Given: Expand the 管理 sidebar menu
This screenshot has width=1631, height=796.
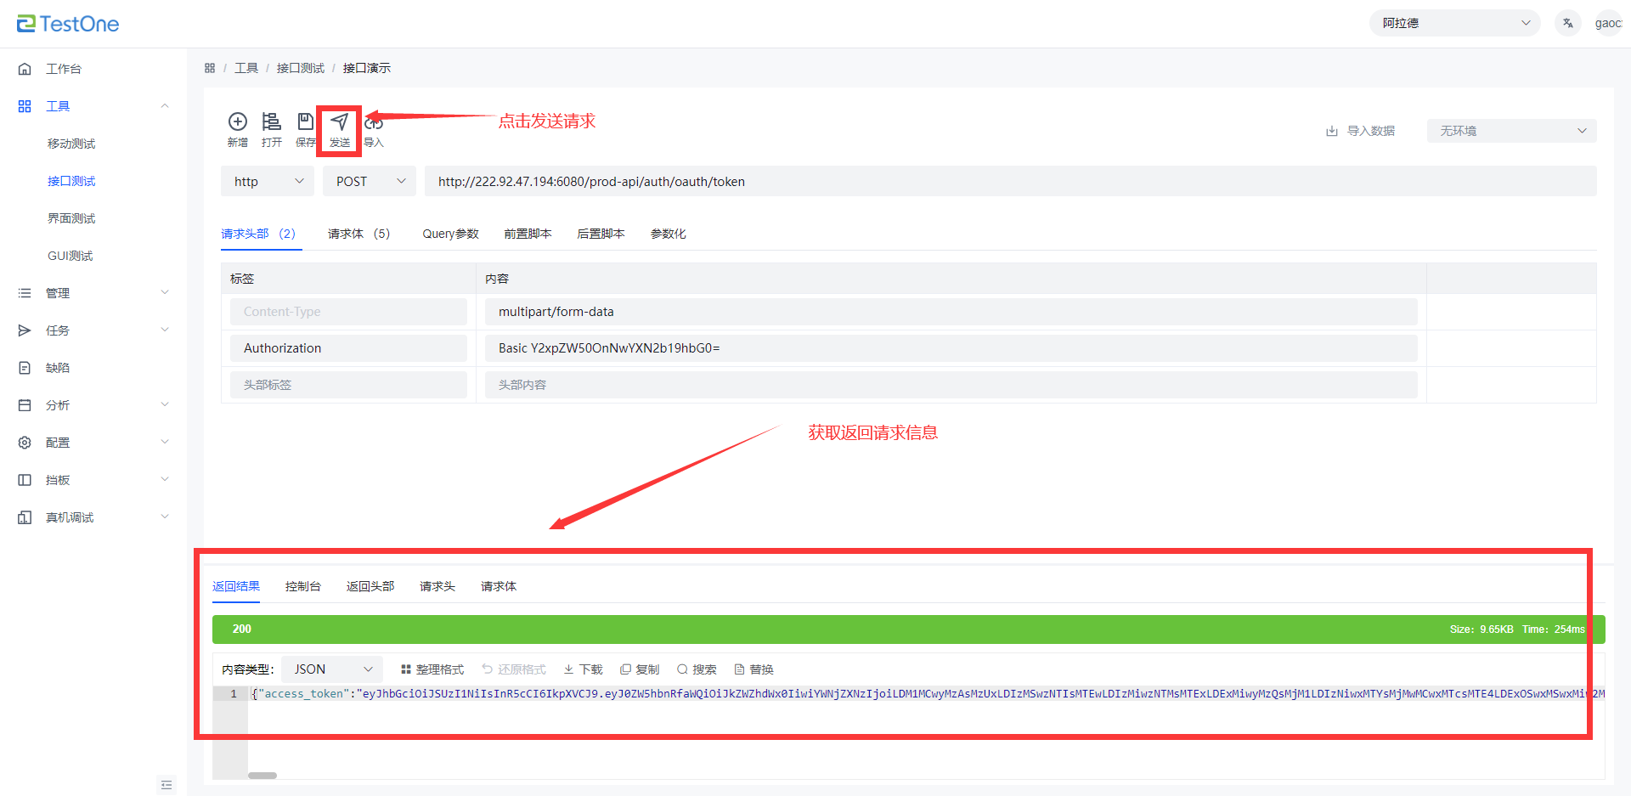Looking at the screenshot, I should coord(93,293).
